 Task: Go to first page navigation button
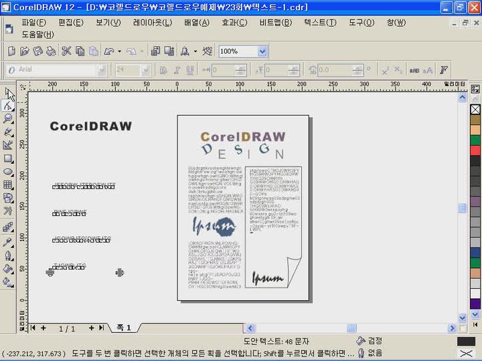(33, 328)
